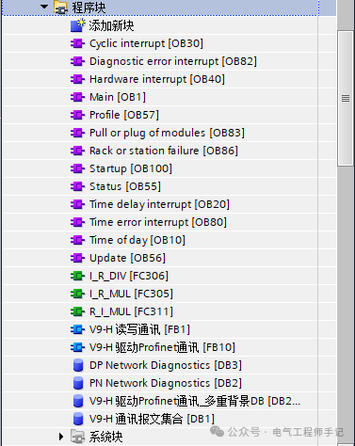Click the R_I_MUL FC311 green function icon
355x446 pixels.
click(77, 311)
